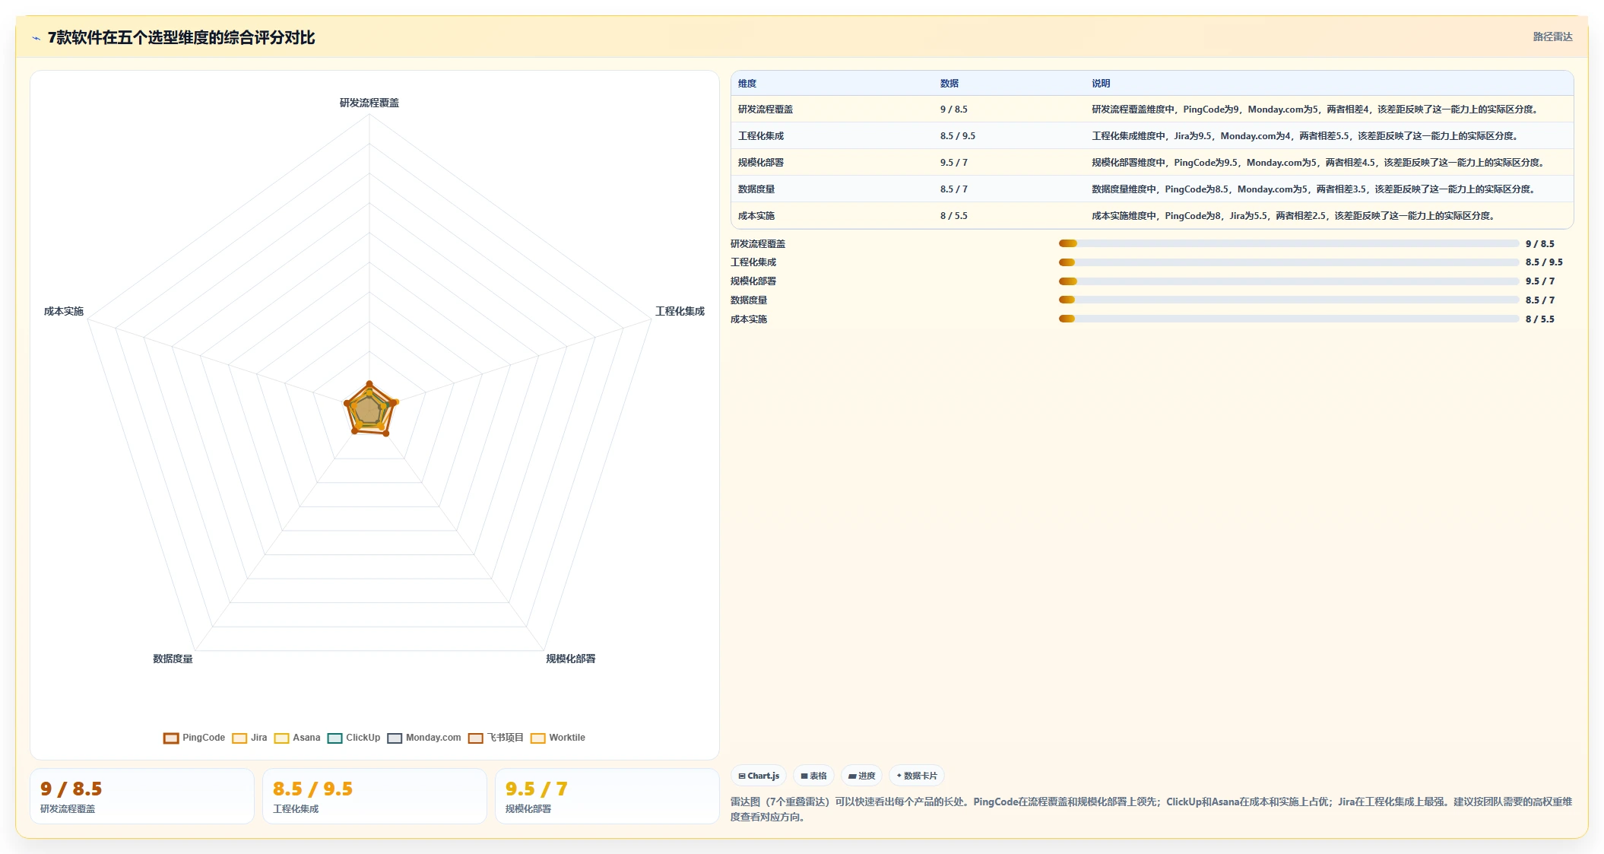Open the 9 / 8.5 研发流程覆盖 data card
This screenshot has height=854, width=1604.
point(142,796)
